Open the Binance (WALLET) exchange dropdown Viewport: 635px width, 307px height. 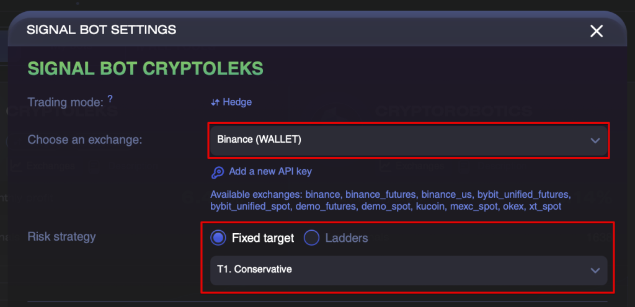click(x=409, y=141)
